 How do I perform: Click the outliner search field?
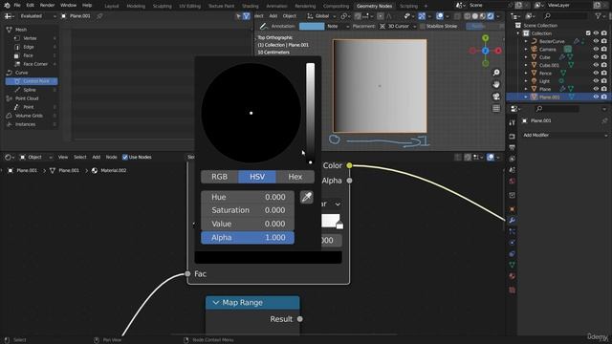tap(566, 16)
